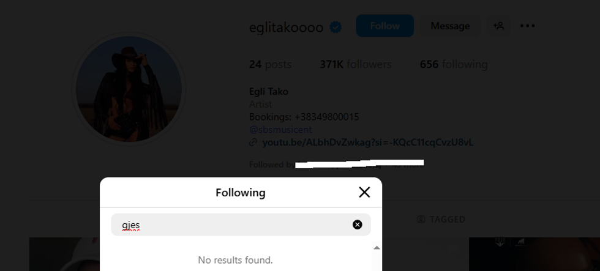Click the Tagged tab icon
Screen dimensions: 600x271
coord(421,219)
